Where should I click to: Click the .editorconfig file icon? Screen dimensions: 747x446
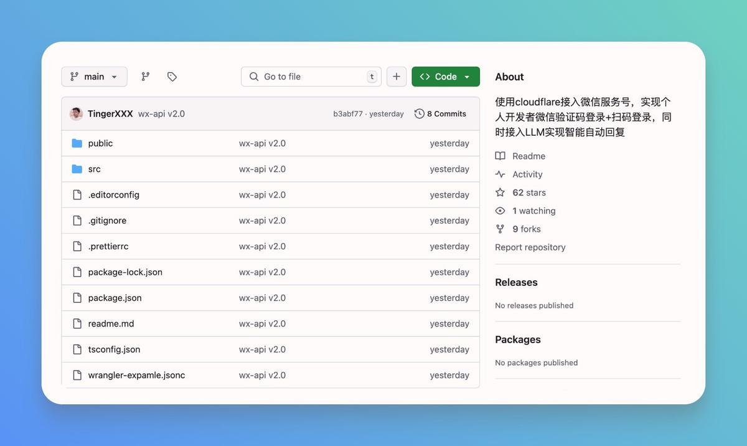(77, 195)
